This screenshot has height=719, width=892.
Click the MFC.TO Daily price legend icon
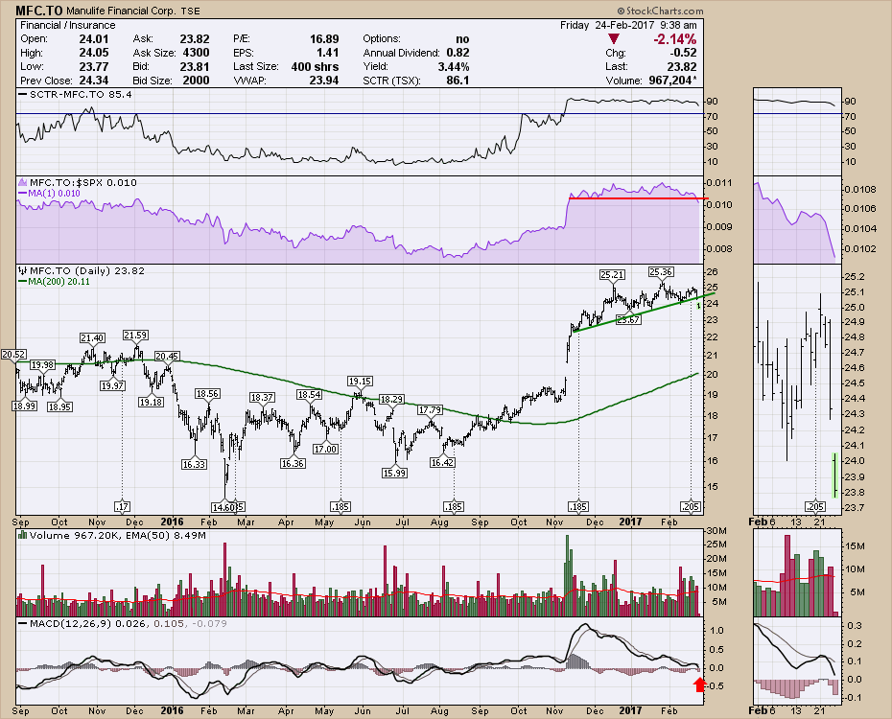tap(23, 271)
